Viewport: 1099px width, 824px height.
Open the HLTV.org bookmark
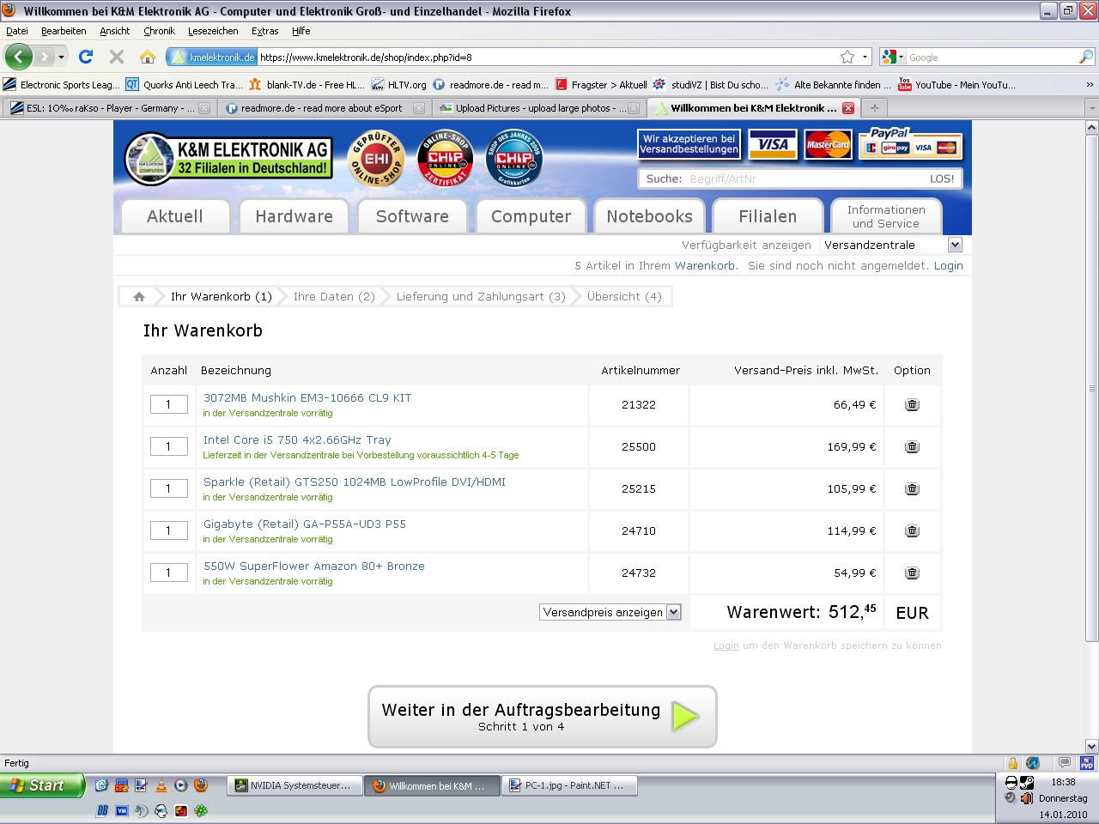tap(399, 85)
